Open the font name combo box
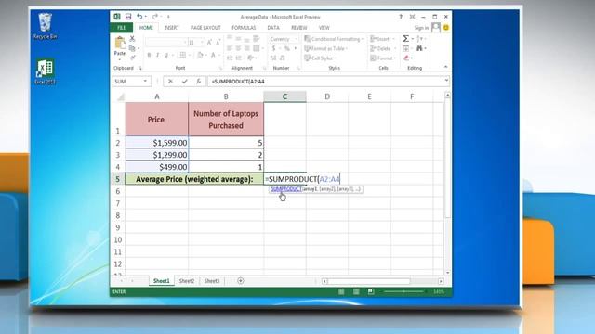 [x=166, y=43]
